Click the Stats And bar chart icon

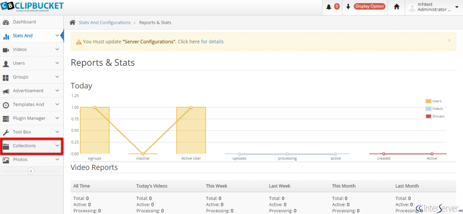tap(5, 37)
